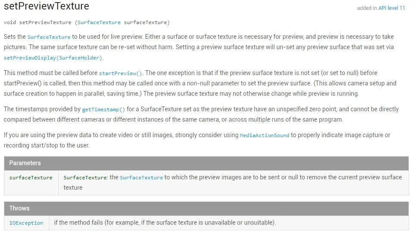
Task: Click SurfaceTexture type in the method signature
Action: click(x=99, y=22)
